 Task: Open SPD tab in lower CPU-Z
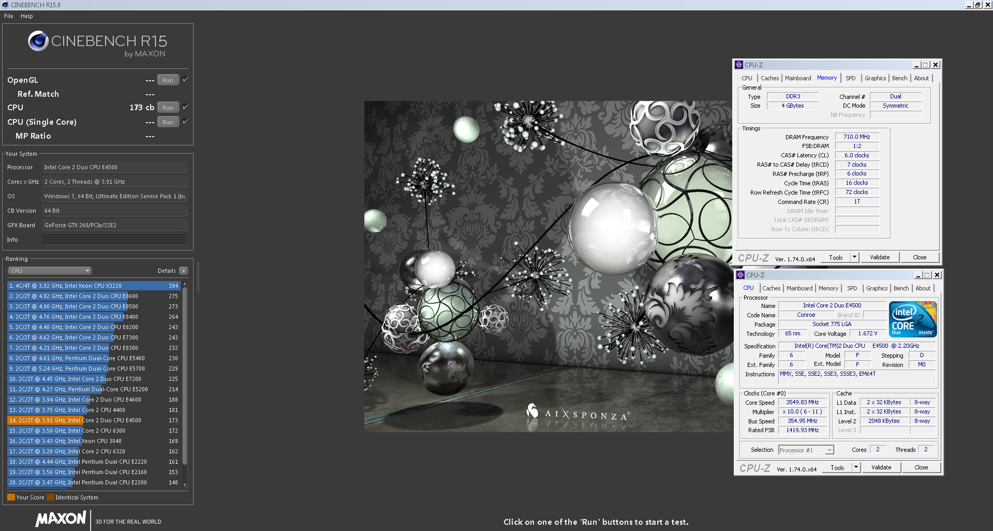(852, 288)
